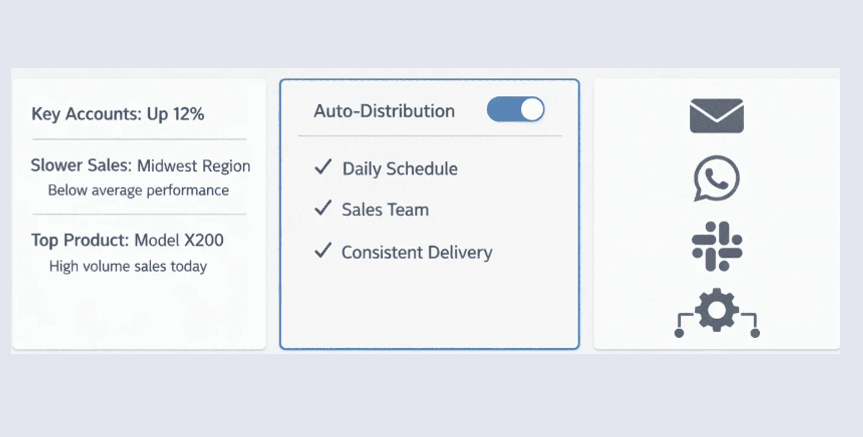Screen dimensions: 863x437
Task: Open the Top Product: Model X200 insight
Action: pos(127,240)
